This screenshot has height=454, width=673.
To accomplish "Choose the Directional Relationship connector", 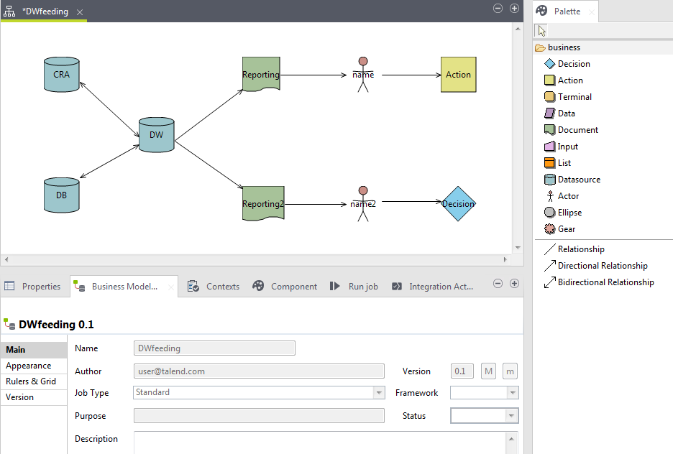I will [x=602, y=266].
